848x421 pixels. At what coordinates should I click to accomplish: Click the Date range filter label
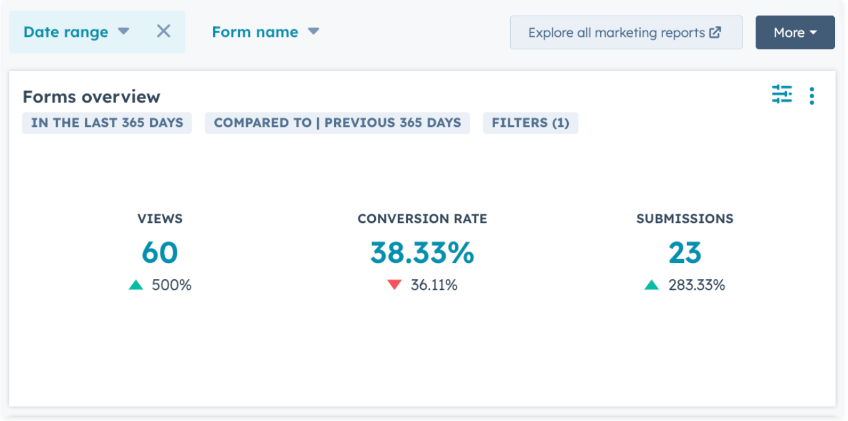tap(66, 32)
